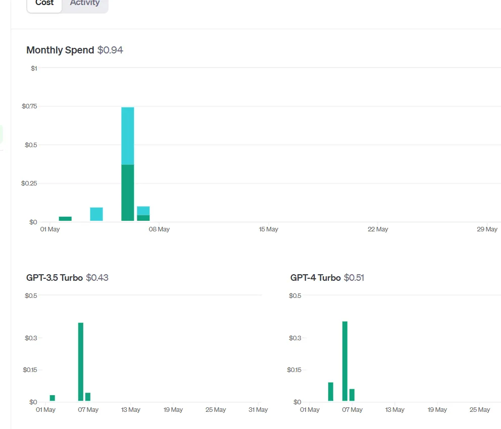501x429 pixels.
Task: Click the GPT-3.5 Turbo chart title
Action: coord(55,277)
